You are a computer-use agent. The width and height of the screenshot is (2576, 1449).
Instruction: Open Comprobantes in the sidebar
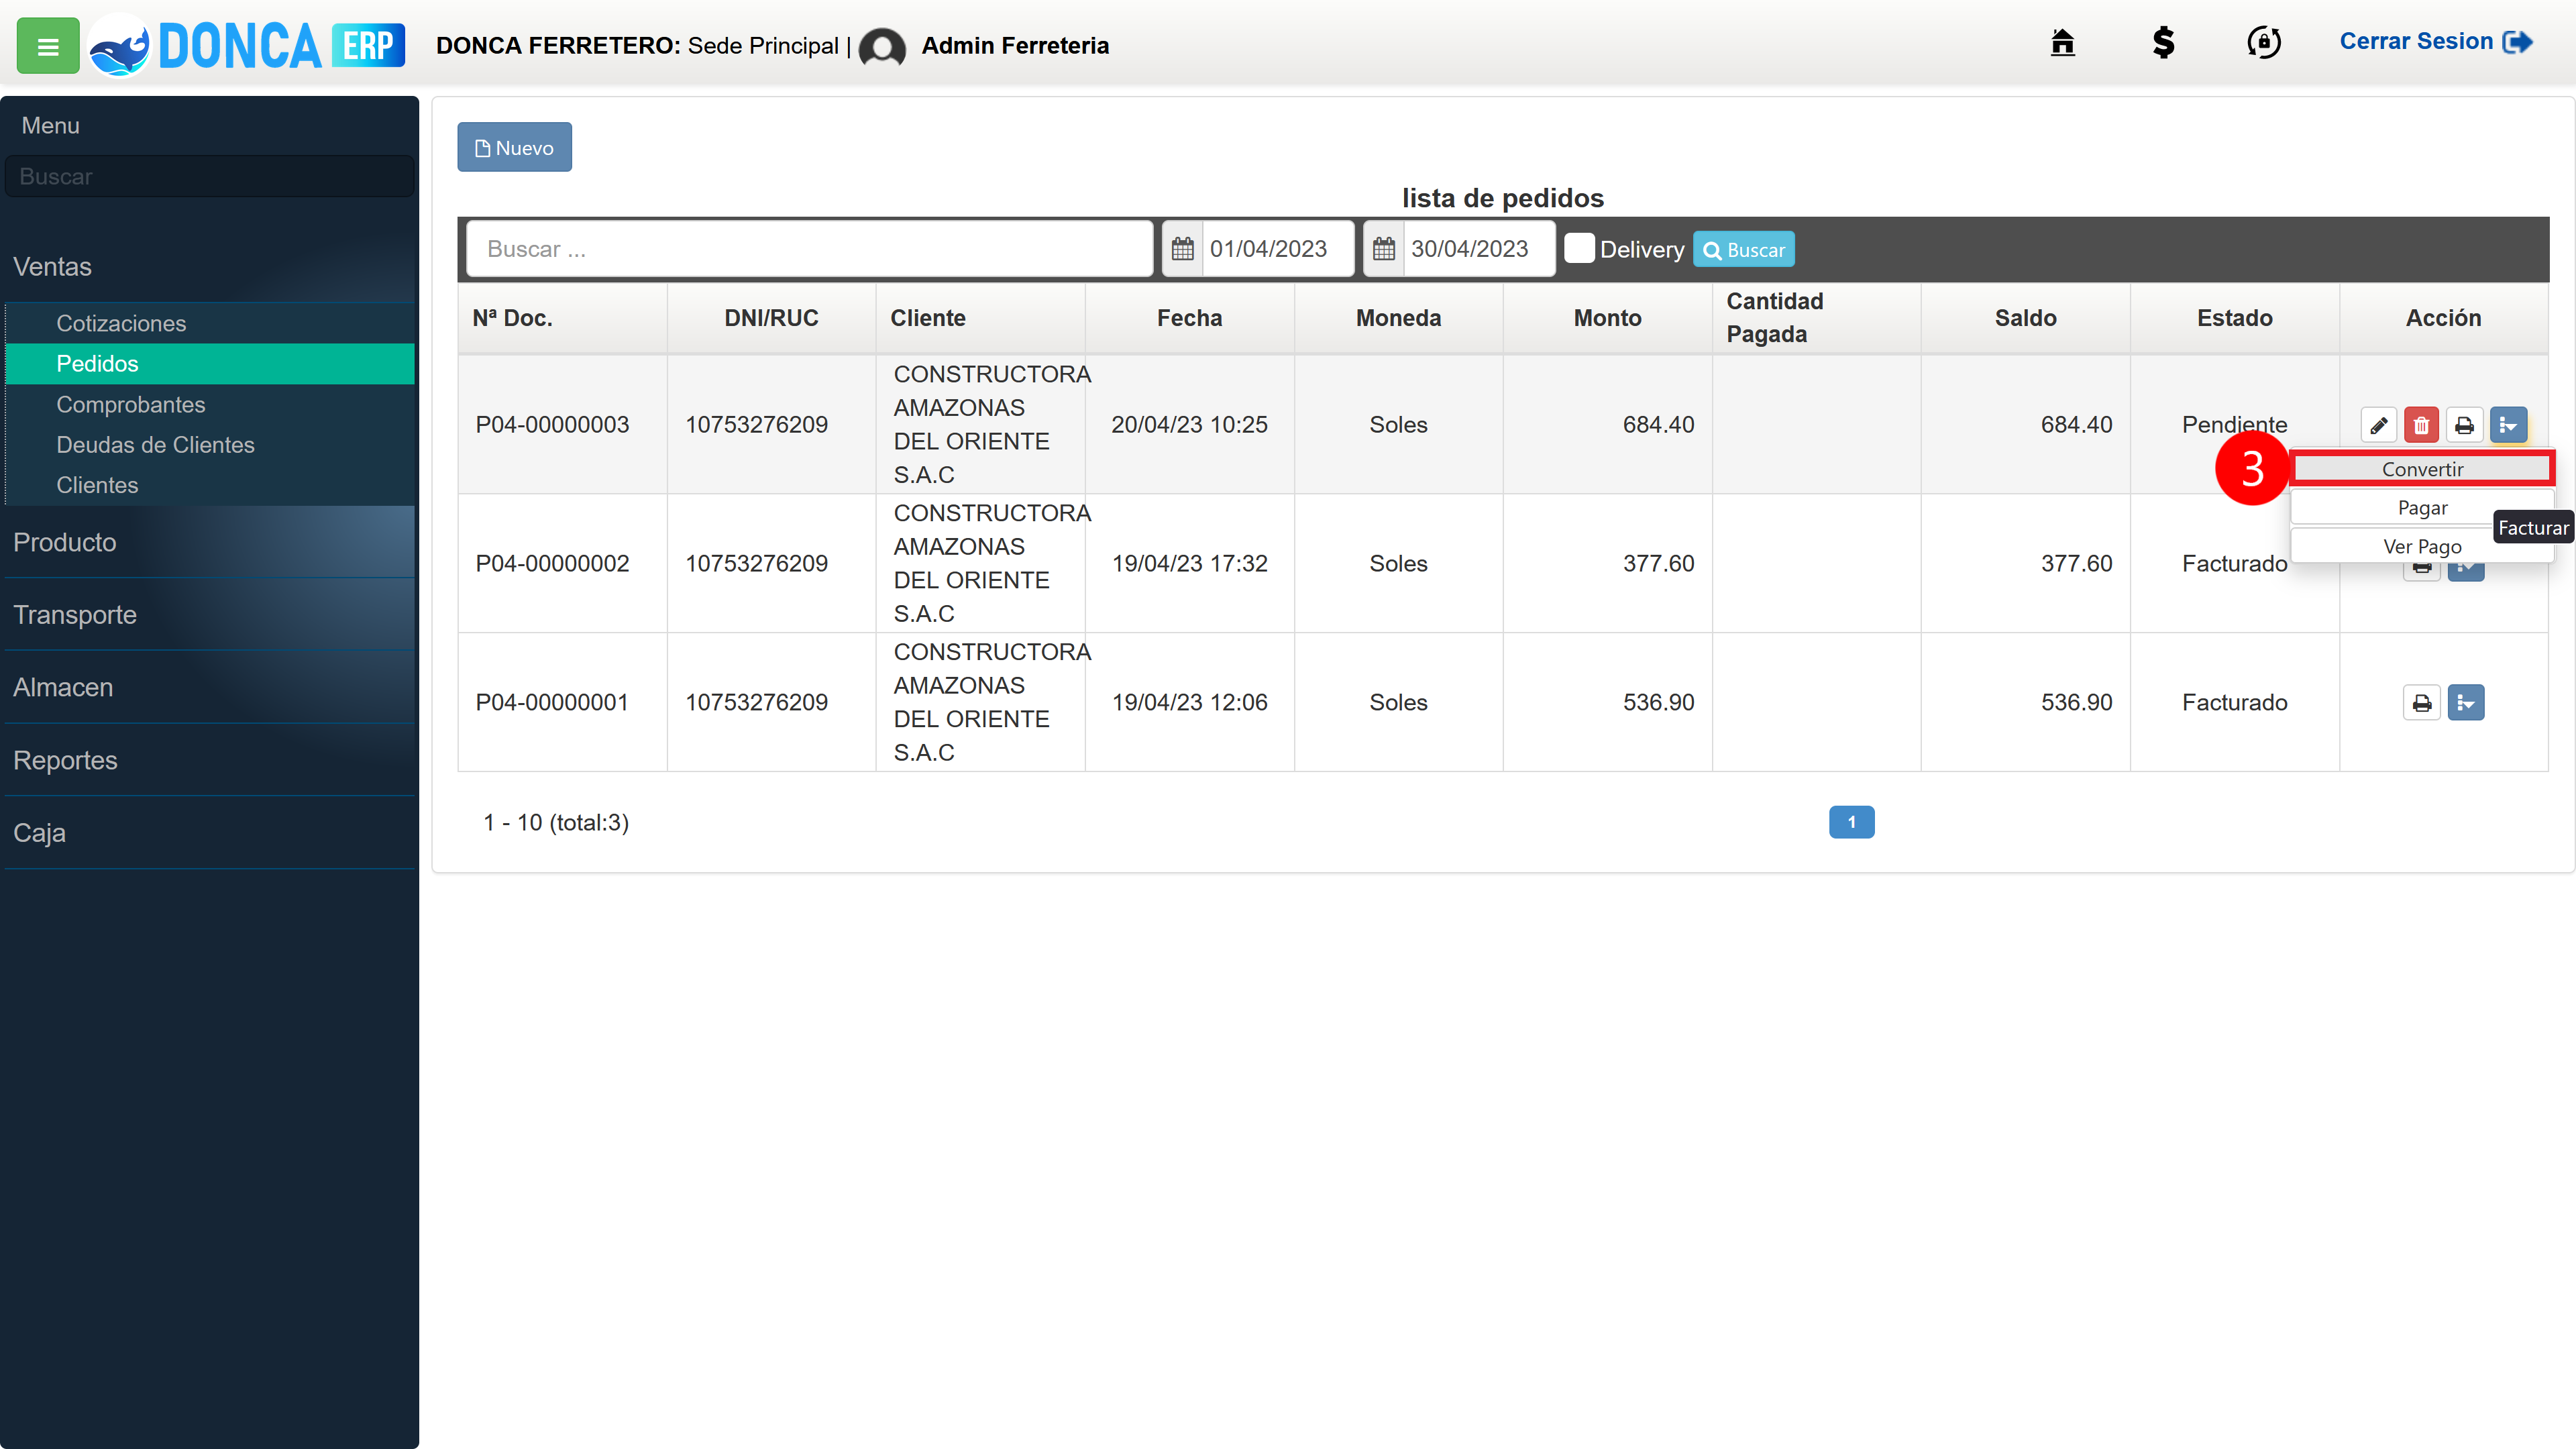click(x=209, y=405)
